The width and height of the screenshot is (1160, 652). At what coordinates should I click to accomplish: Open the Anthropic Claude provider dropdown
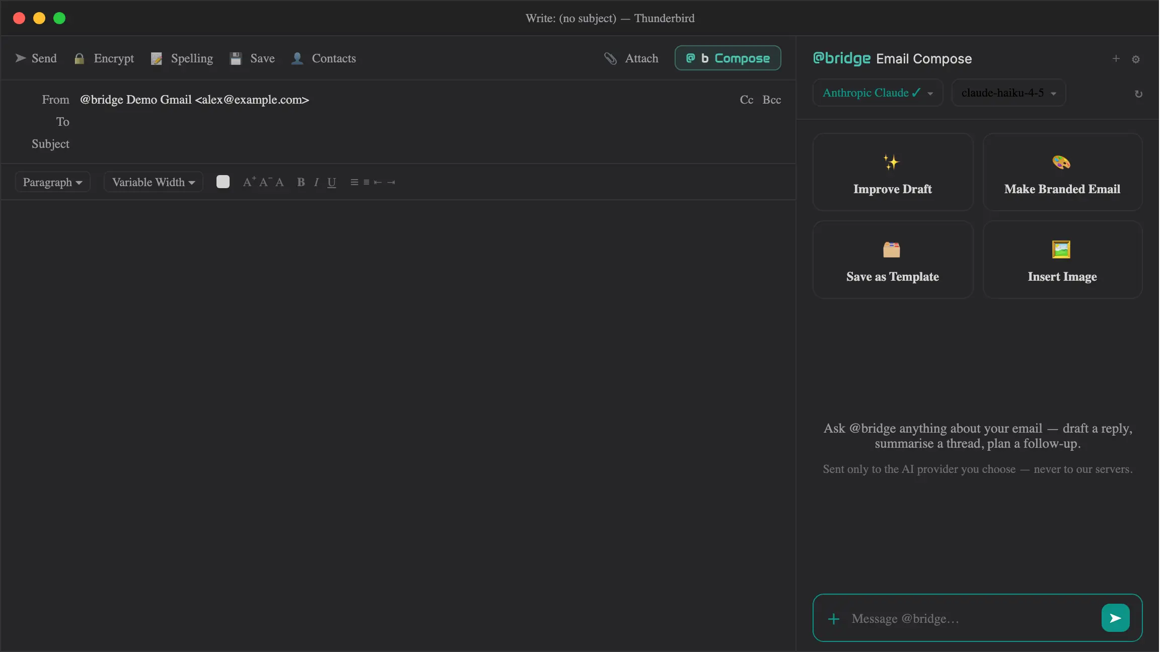point(878,93)
